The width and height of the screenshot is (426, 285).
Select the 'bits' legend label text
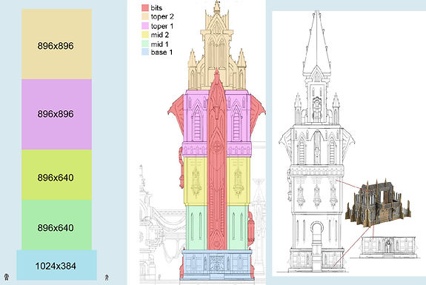tap(156, 8)
